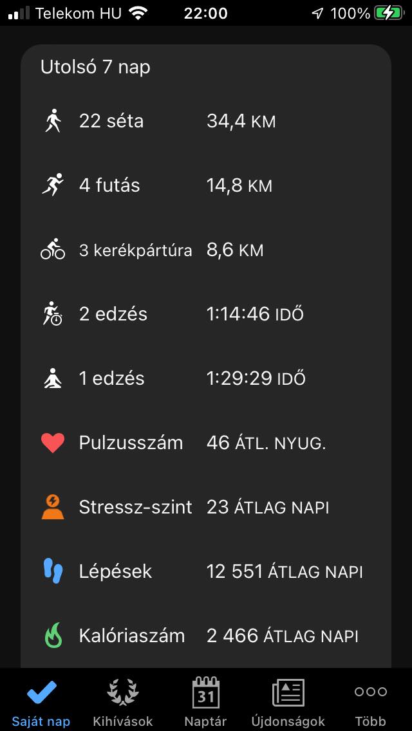Tap the battery indicator in status bar

point(388,13)
